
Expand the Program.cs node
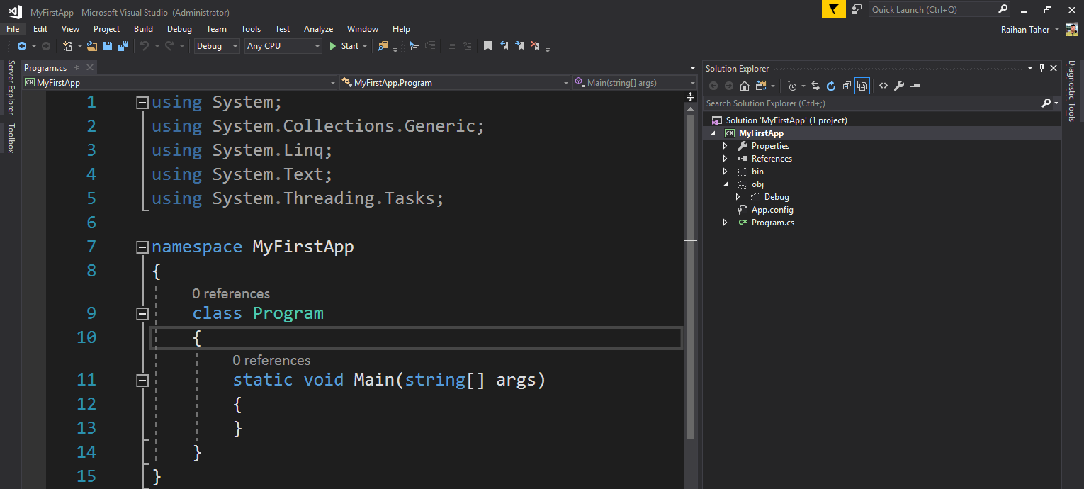coord(725,223)
